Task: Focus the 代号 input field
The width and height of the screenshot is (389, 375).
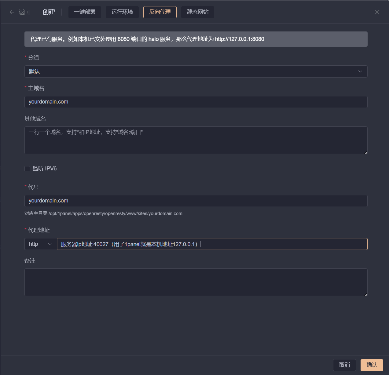Action: (x=196, y=201)
